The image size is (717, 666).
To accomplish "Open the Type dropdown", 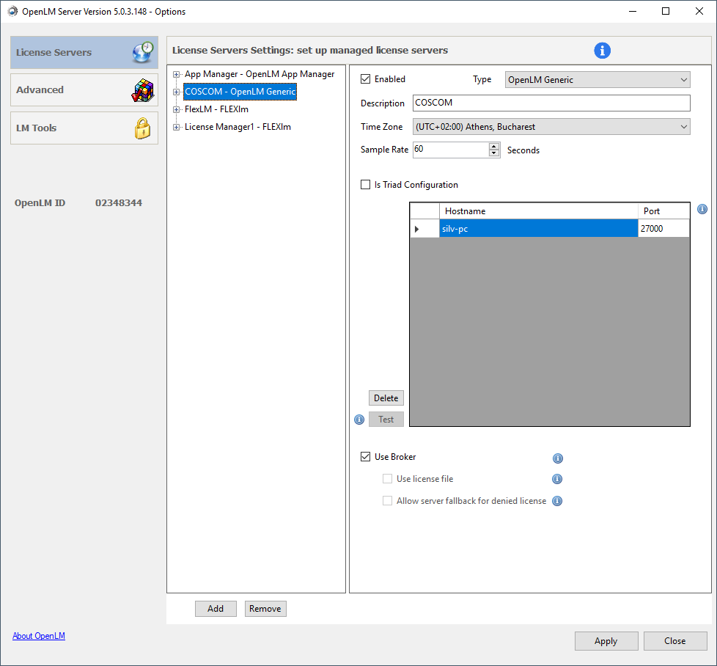I will tap(597, 80).
